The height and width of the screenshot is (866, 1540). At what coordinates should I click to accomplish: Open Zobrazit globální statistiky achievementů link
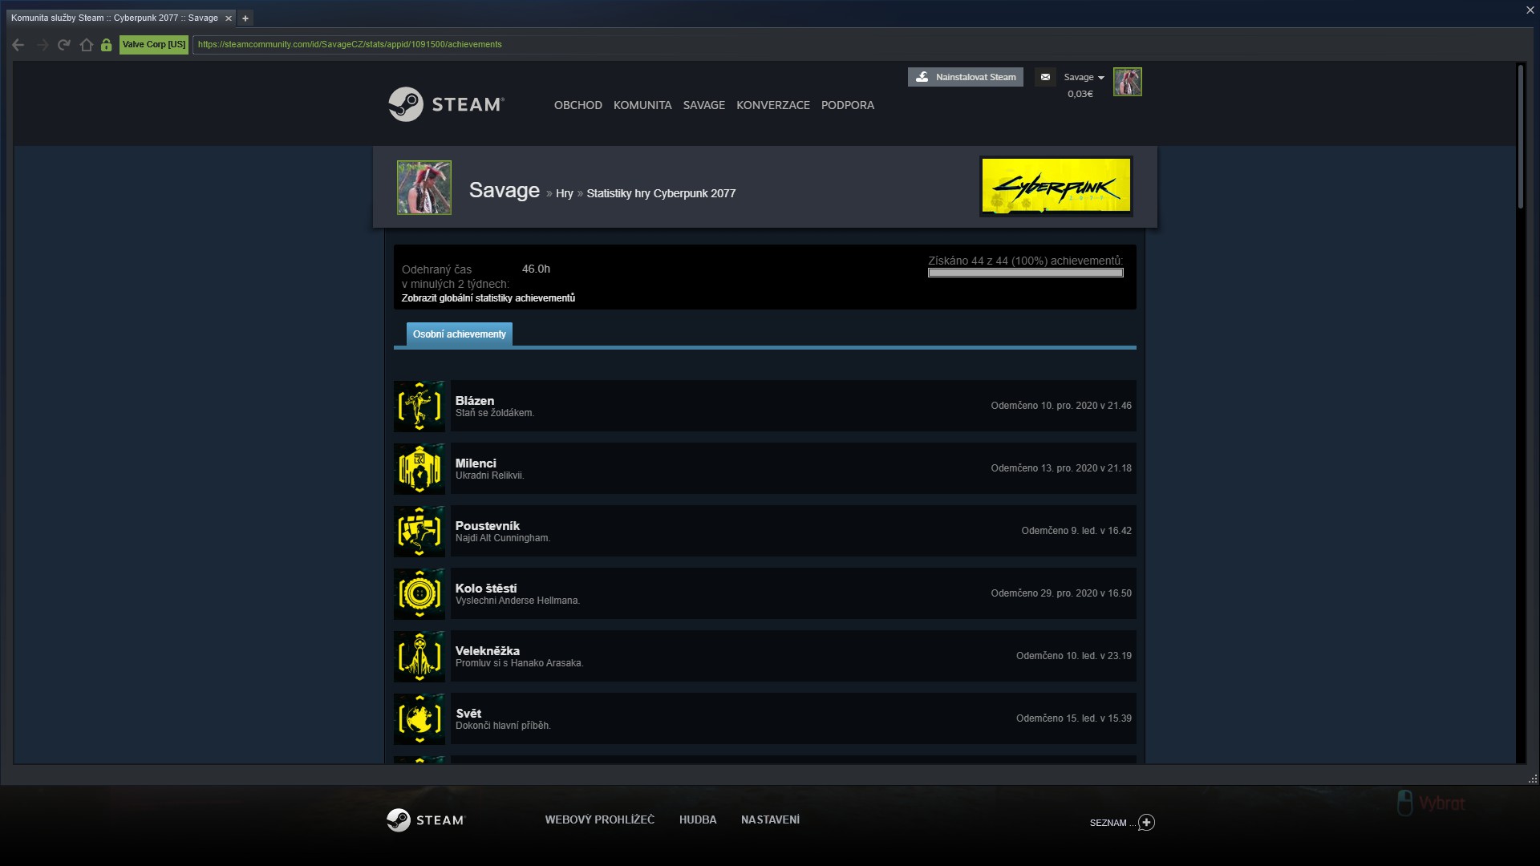click(x=488, y=298)
